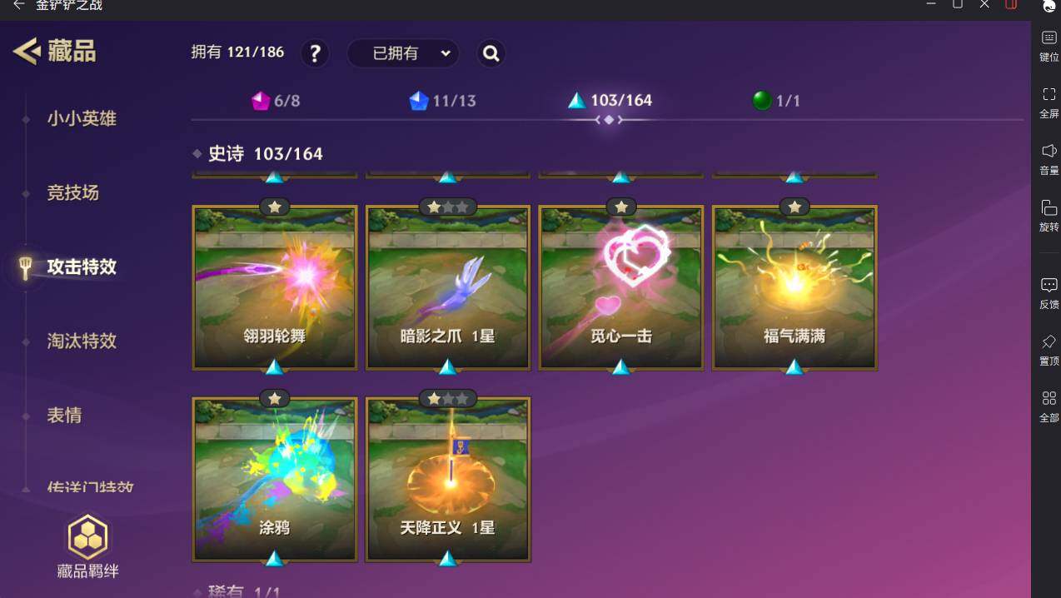The width and height of the screenshot is (1061, 598).
Task: Open search with the magnifier icon
Action: pos(491,54)
